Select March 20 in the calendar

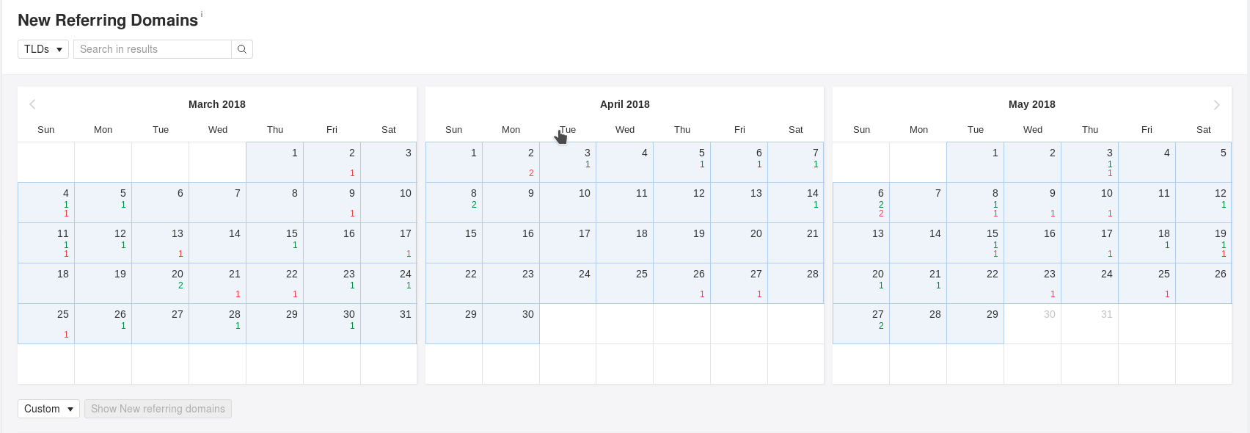[x=160, y=283]
